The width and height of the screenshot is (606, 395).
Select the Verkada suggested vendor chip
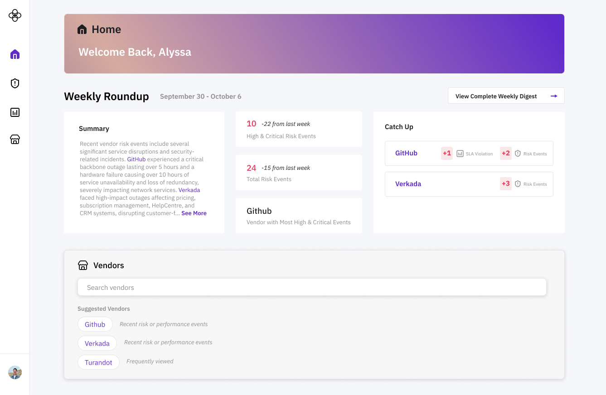[97, 343]
